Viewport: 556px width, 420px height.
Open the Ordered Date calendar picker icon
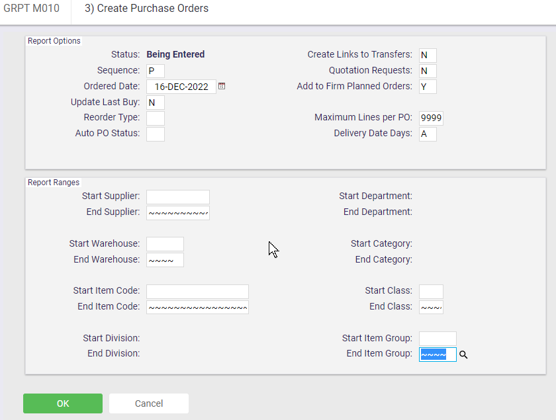click(222, 86)
